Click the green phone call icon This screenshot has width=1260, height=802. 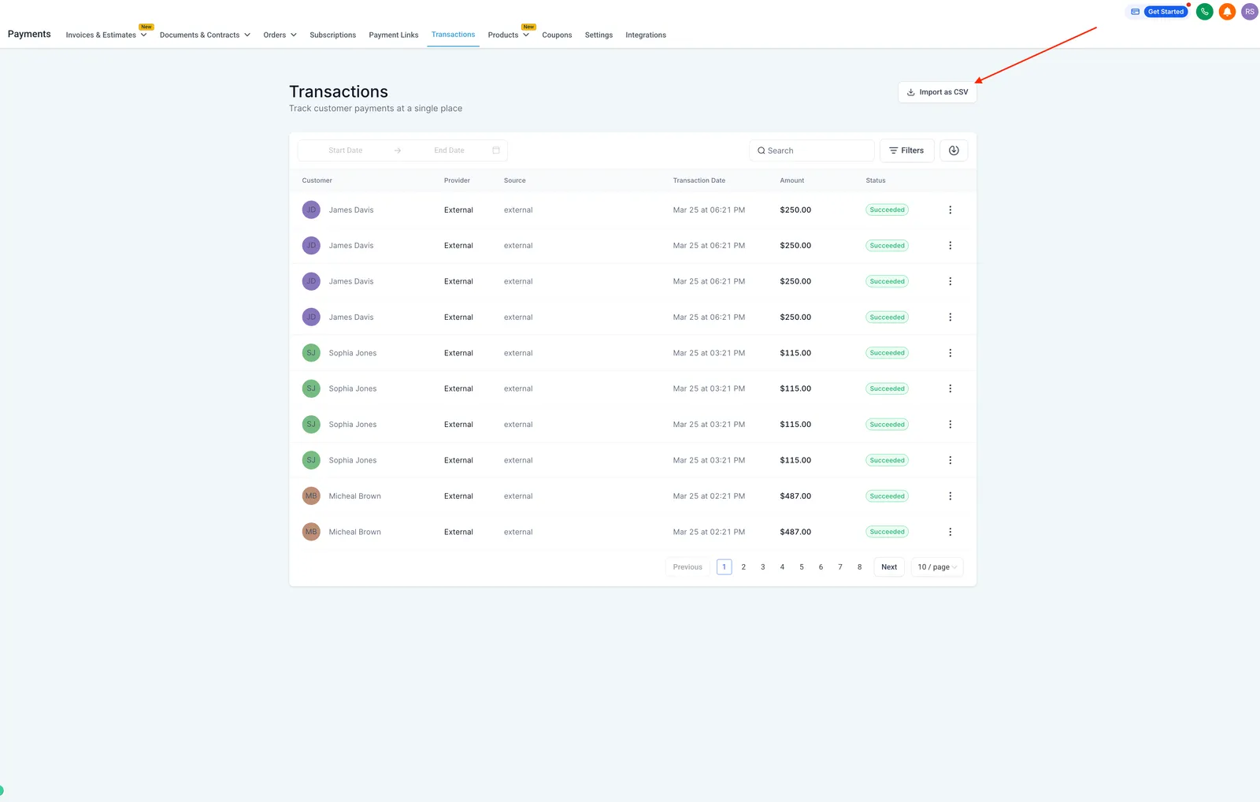(1204, 12)
